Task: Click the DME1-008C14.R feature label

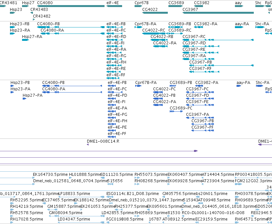Action: 103,141
